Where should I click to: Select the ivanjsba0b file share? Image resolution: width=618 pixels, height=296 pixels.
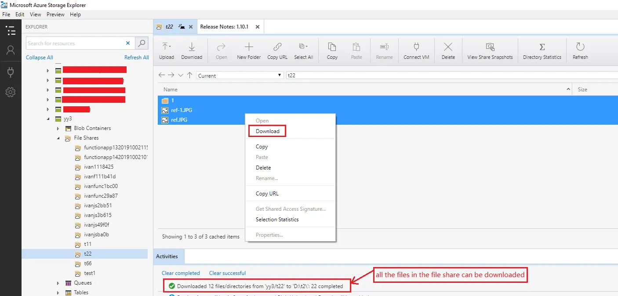(96, 235)
